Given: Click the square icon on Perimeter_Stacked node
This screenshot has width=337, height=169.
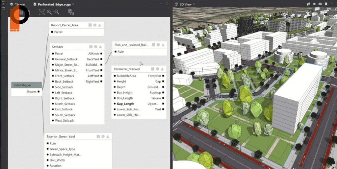Looking at the screenshot, I should pos(153,69).
